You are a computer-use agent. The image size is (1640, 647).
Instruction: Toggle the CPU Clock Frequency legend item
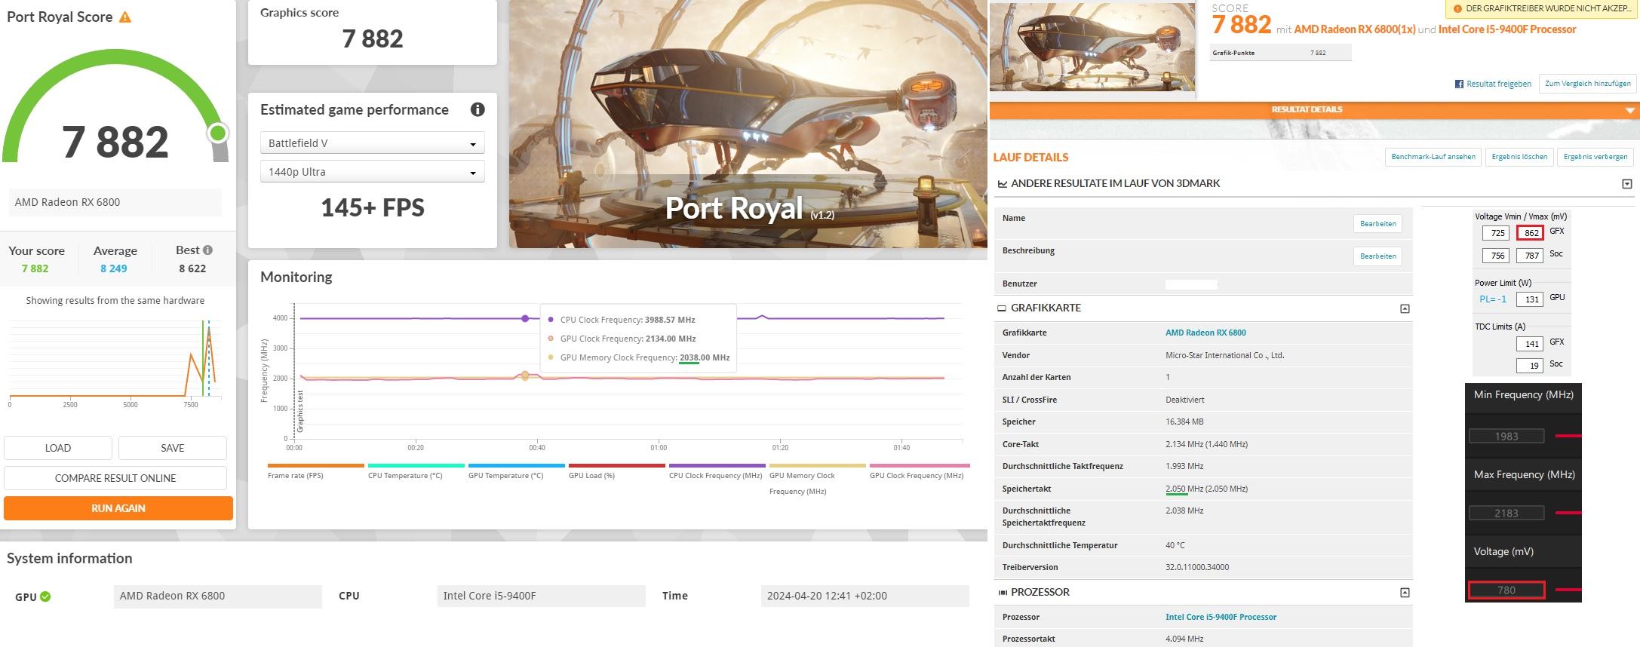[x=717, y=471]
